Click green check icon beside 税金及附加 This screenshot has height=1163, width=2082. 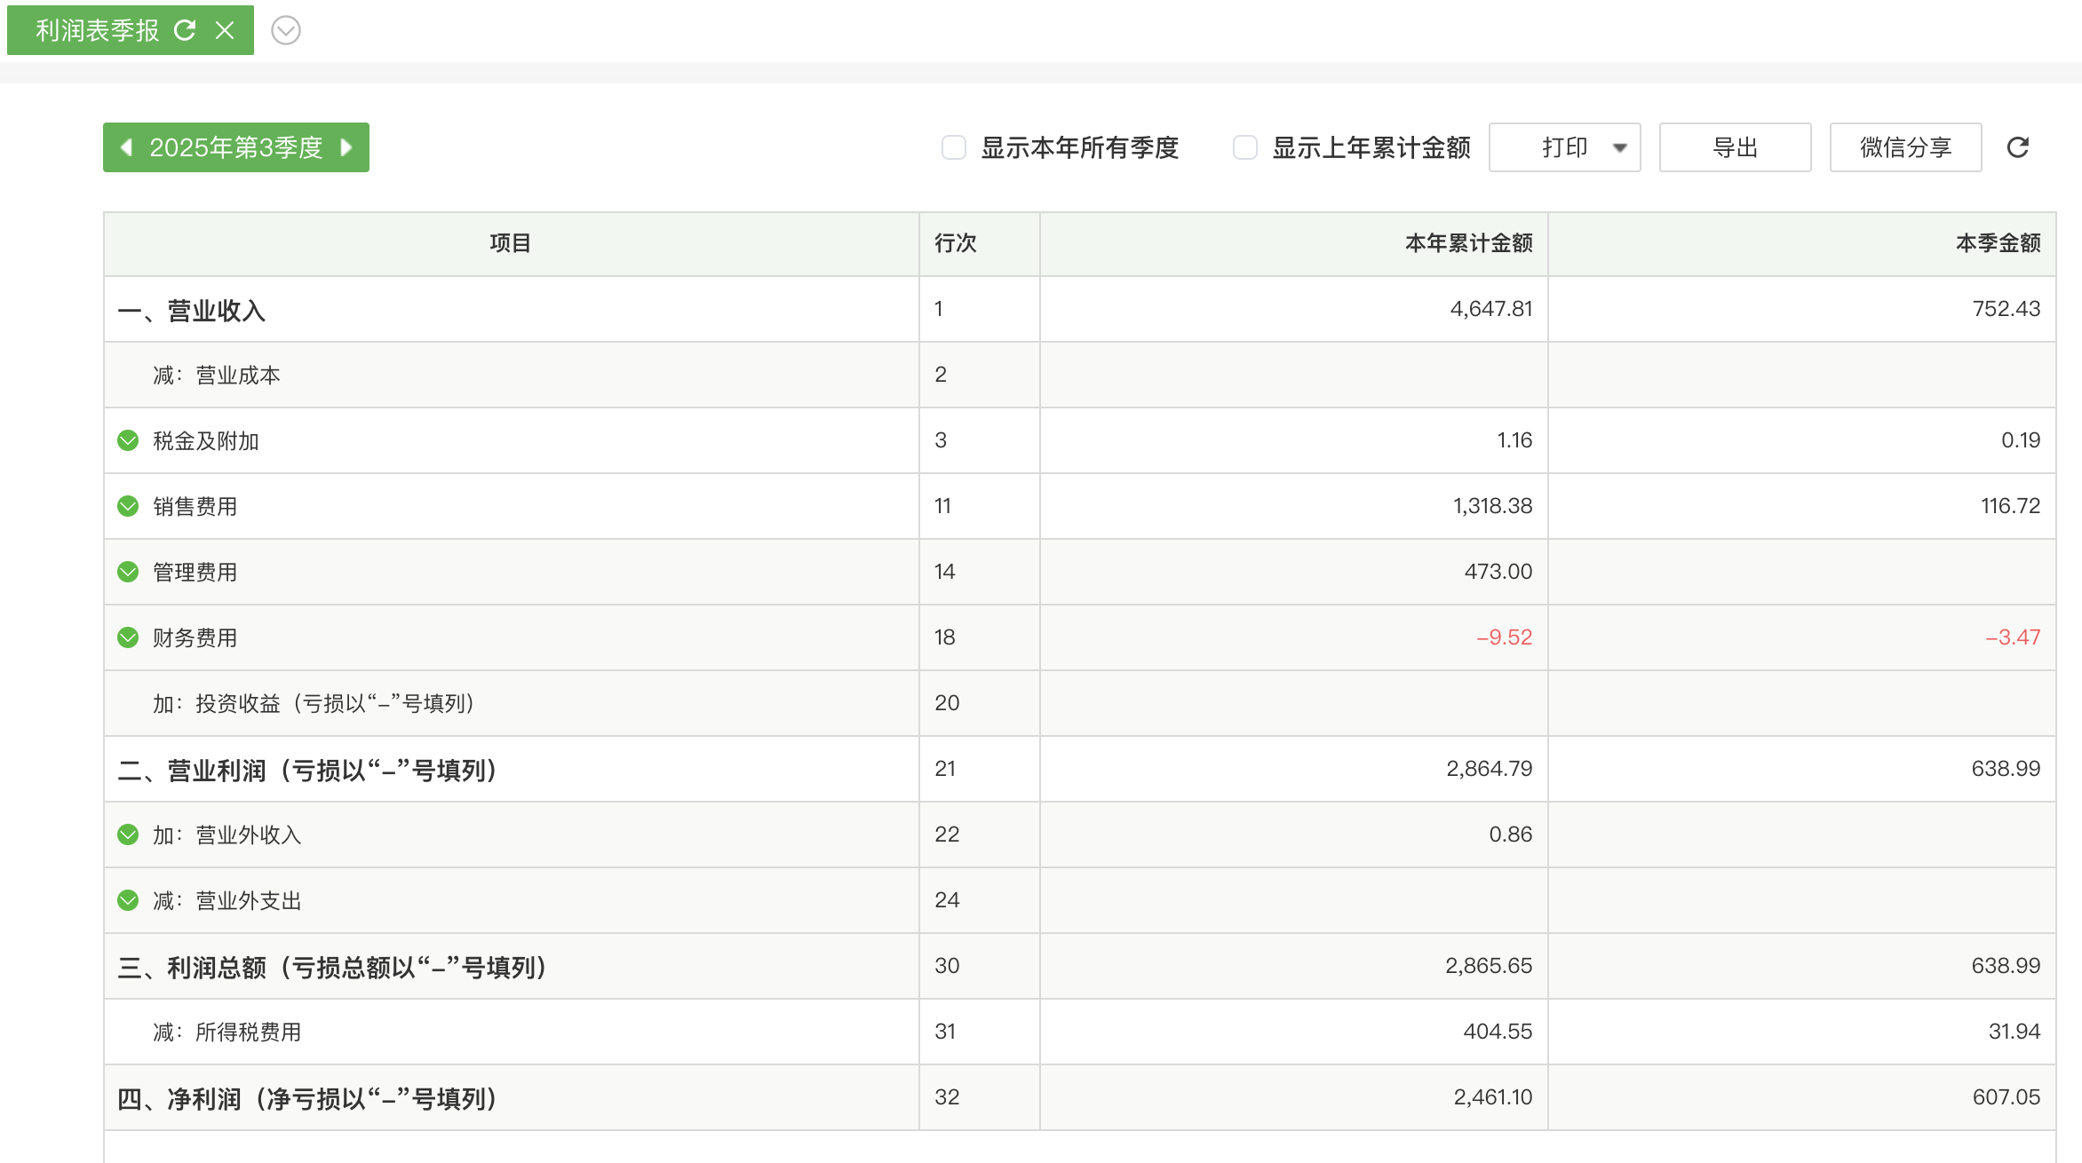[x=128, y=440]
